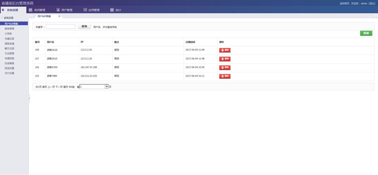Click the home icon beside 系统设置
This screenshot has width=378, height=175.
pos(3,10)
